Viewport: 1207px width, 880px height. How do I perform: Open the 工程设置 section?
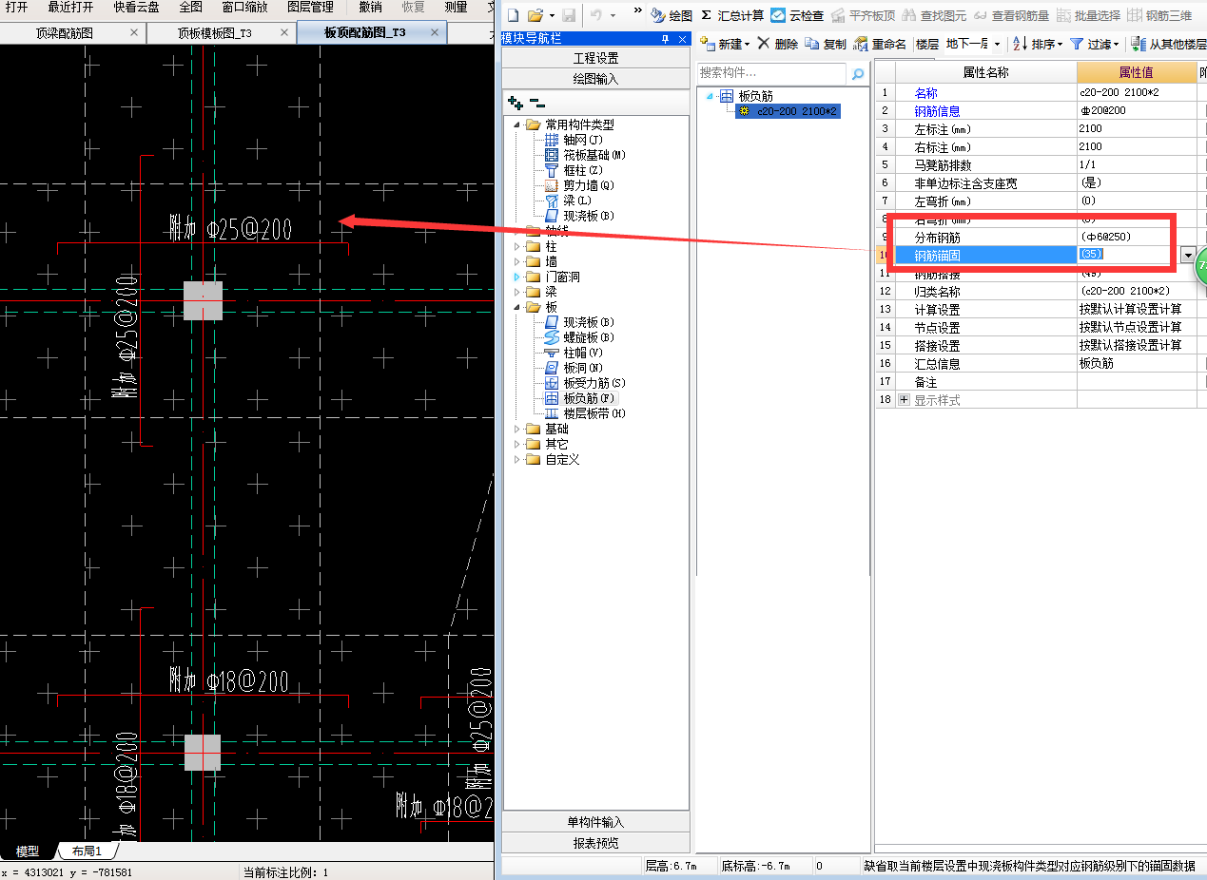(x=595, y=58)
